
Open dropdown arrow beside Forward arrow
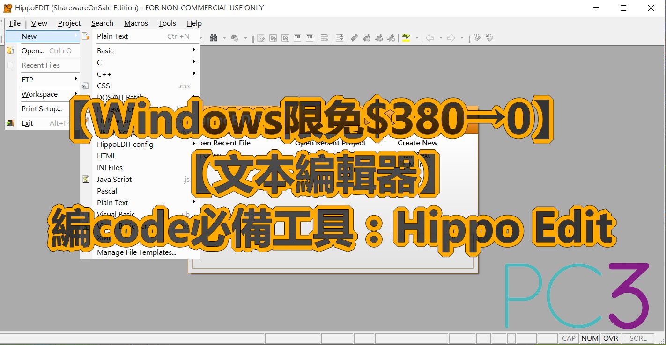[462, 38]
